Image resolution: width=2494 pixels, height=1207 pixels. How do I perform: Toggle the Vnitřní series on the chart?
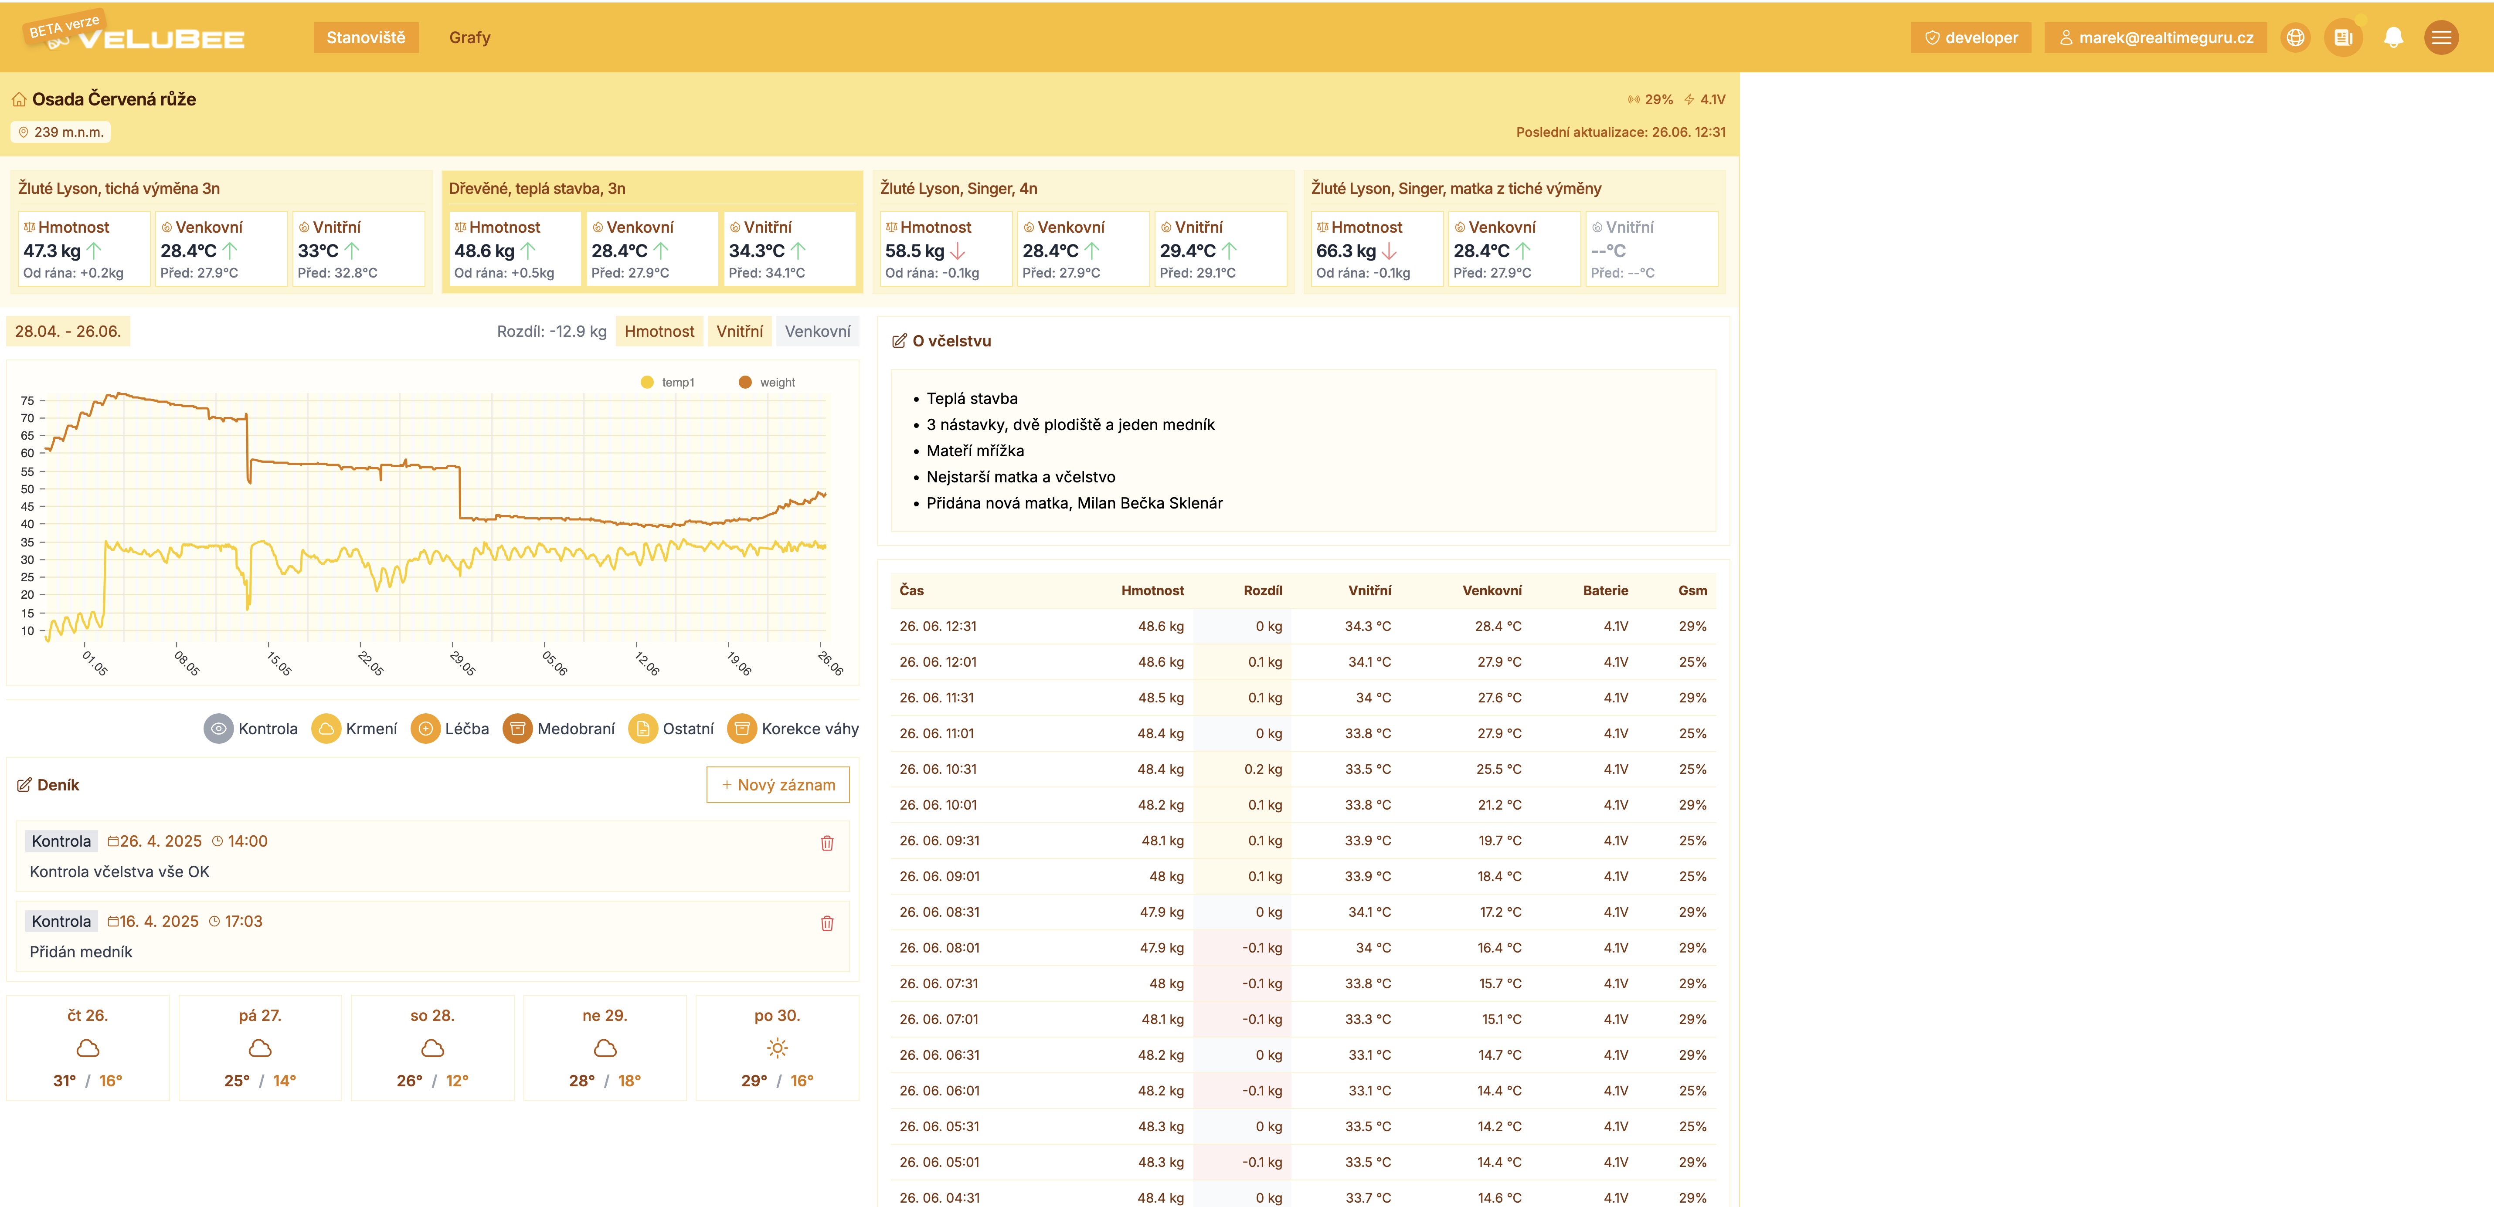click(x=739, y=331)
